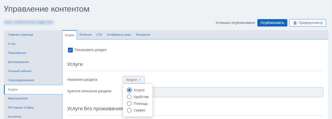
Task: Click the preview icon in Предпросмотр button
Action: pyautogui.click(x=295, y=23)
